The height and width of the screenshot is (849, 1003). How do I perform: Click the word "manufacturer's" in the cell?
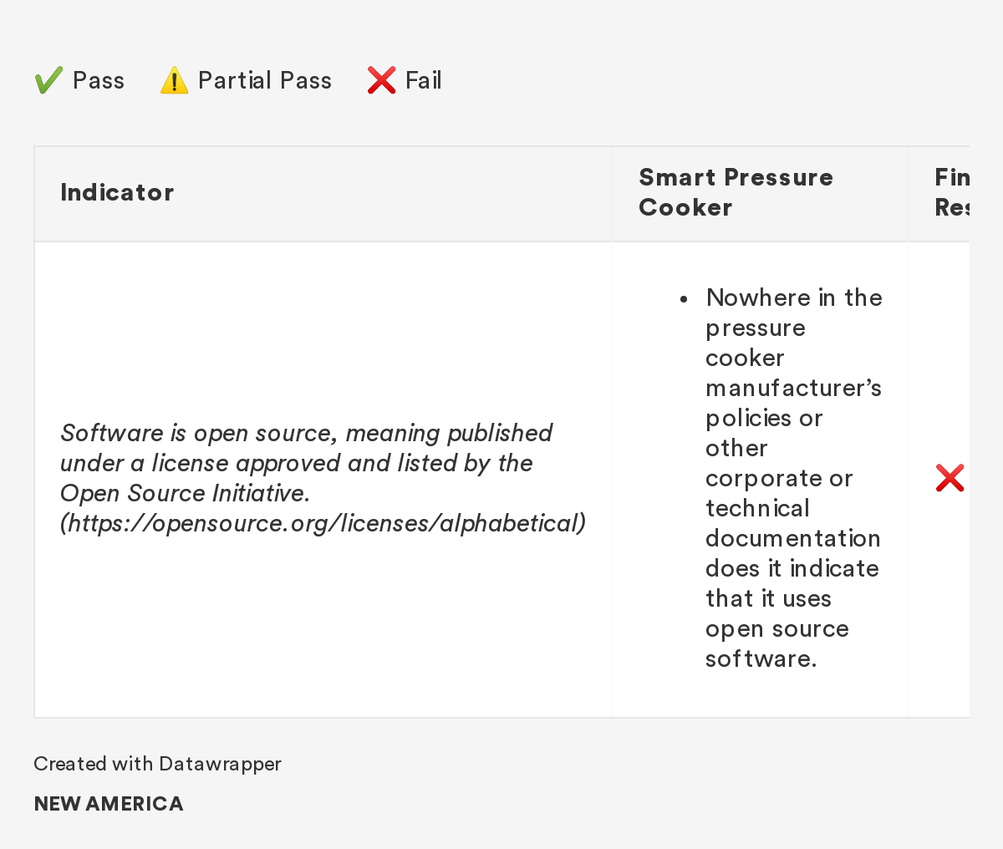tap(793, 388)
